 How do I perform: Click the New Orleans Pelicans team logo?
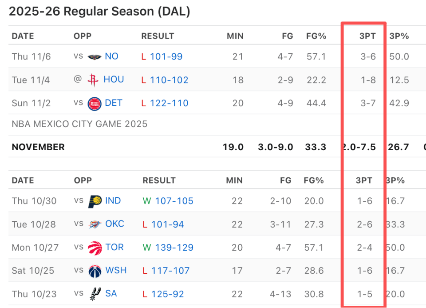pyautogui.click(x=94, y=57)
